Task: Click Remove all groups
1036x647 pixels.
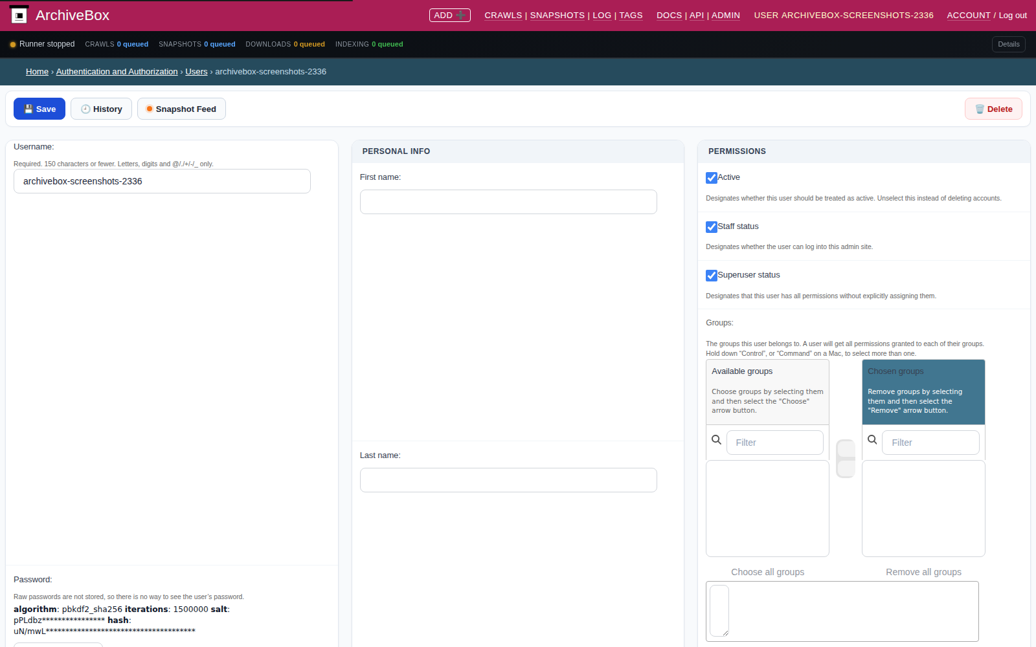Action: tap(923, 572)
